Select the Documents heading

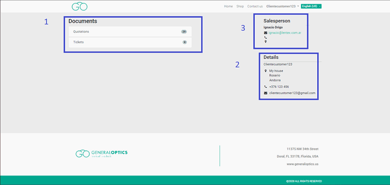click(x=83, y=21)
